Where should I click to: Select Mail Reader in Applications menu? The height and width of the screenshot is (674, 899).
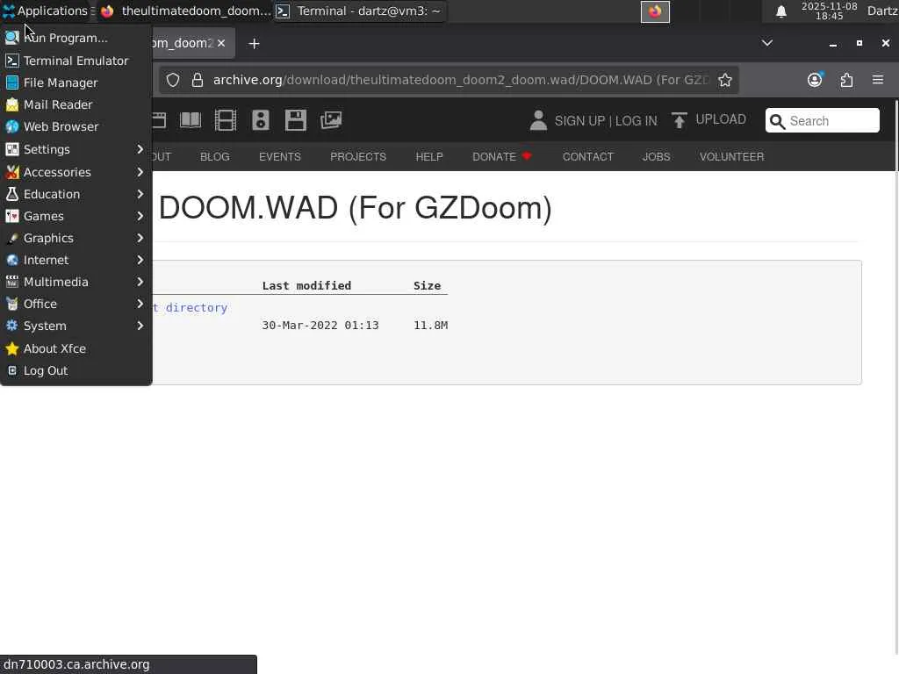[x=76, y=104]
